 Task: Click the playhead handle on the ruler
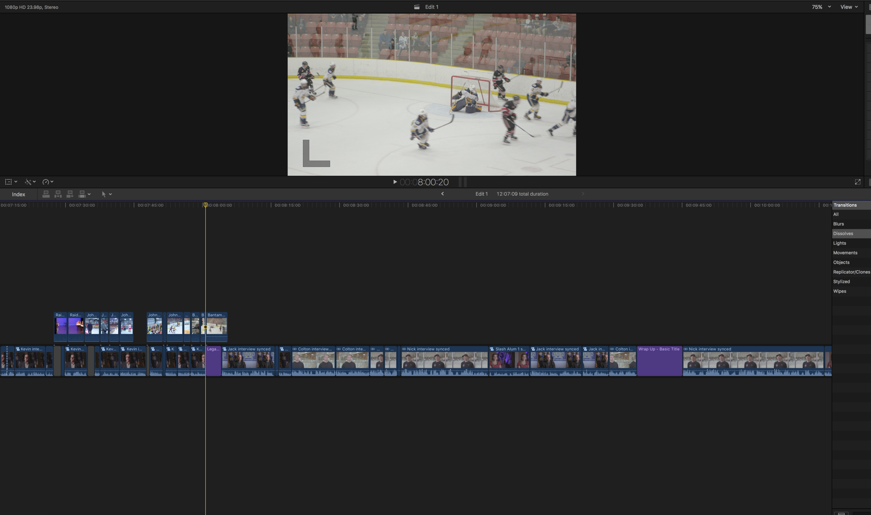pyautogui.click(x=206, y=205)
